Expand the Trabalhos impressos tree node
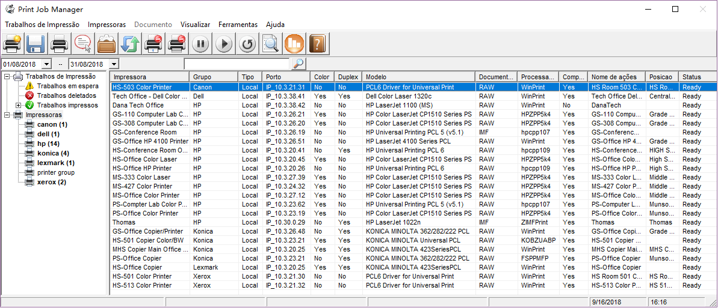The image size is (718, 308). click(19, 105)
